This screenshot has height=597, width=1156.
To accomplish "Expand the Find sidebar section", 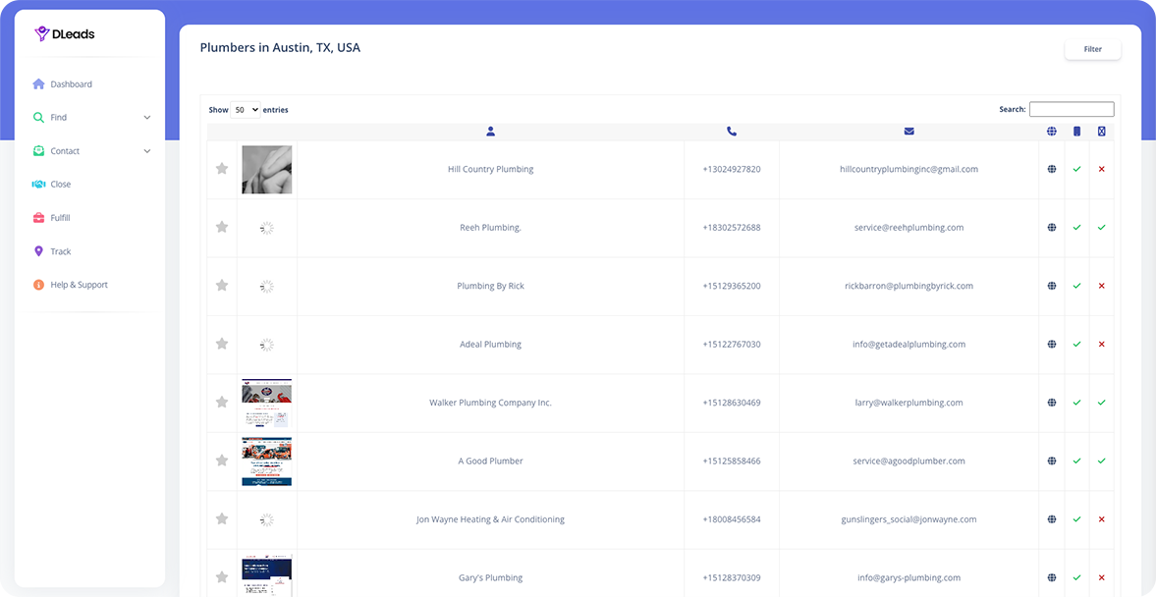I will tap(146, 117).
